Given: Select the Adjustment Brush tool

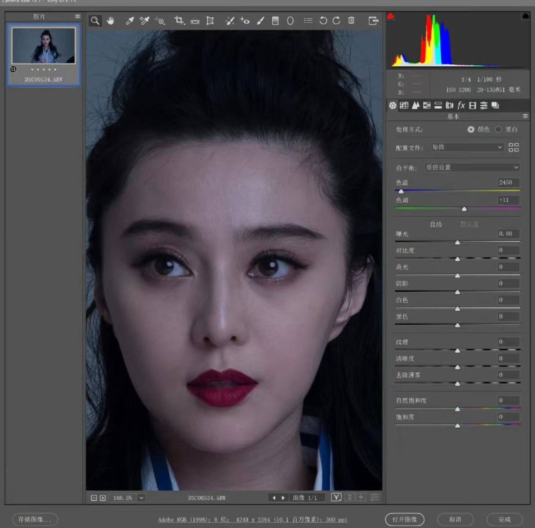Looking at the screenshot, I should click(x=259, y=21).
